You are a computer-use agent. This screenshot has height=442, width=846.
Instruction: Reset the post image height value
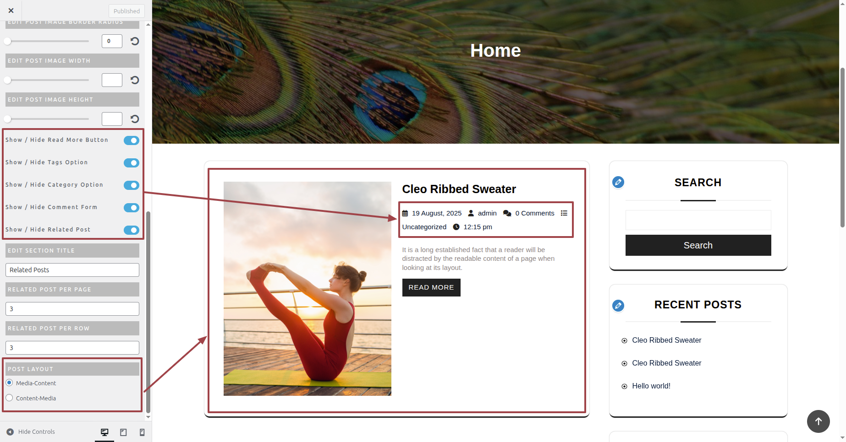(135, 119)
